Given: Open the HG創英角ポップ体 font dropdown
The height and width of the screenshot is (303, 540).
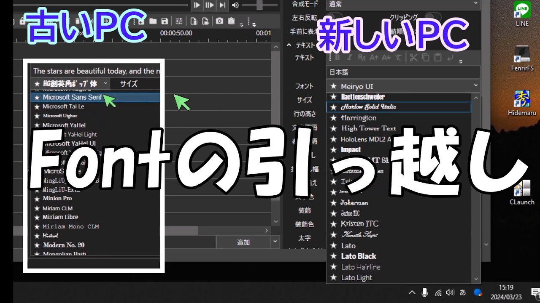Looking at the screenshot, I should pos(70,83).
